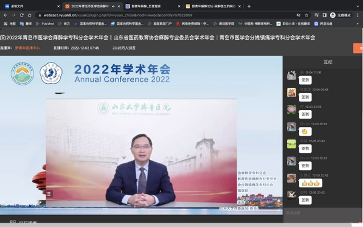This screenshot has width=363, height=227.
Task: Go to the browser home icon
Action: [30, 15]
